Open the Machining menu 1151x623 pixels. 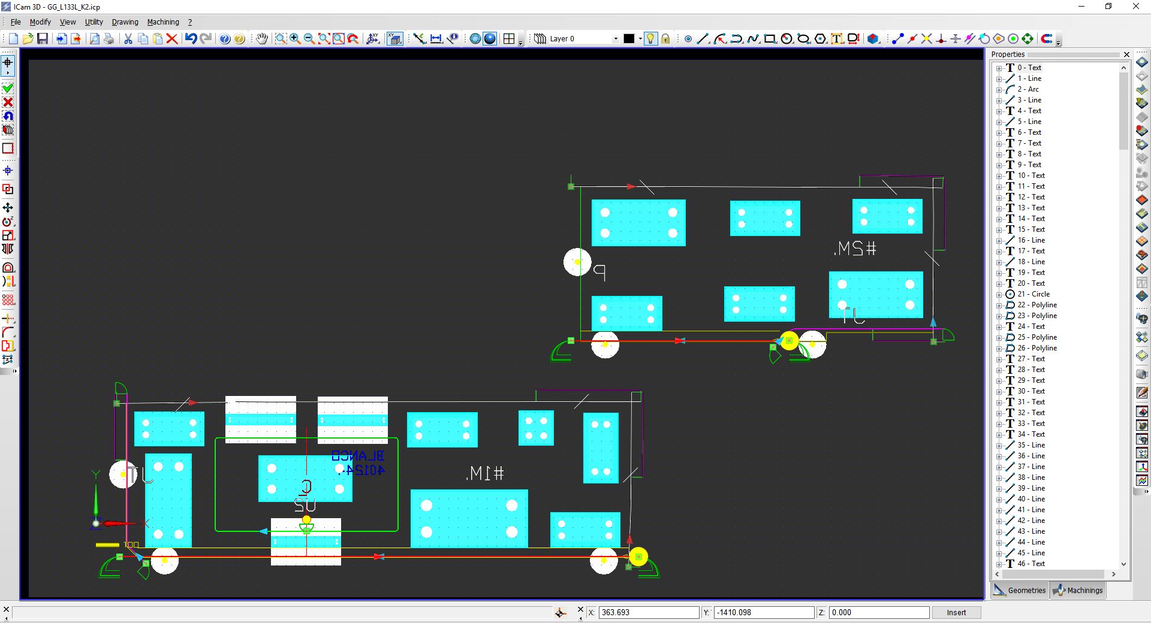tap(163, 22)
